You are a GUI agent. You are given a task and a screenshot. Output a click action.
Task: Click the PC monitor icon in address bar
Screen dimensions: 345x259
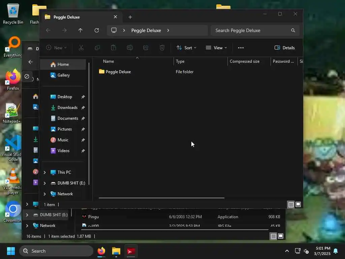pyautogui.click(x=114, y=30)
